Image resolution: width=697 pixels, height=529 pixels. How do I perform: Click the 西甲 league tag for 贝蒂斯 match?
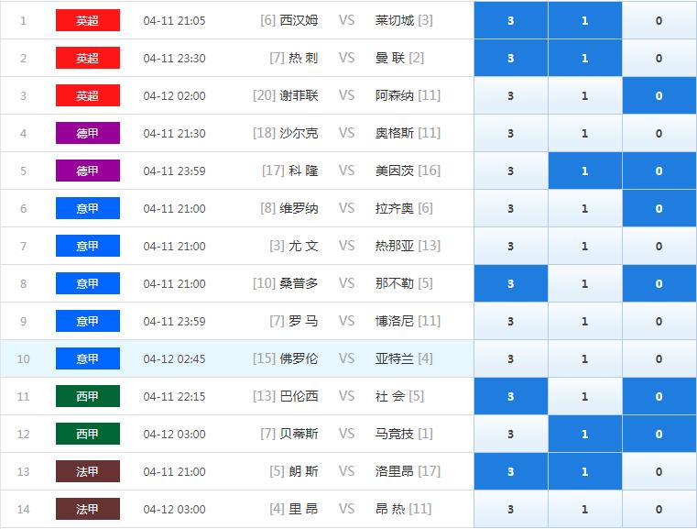88,434
